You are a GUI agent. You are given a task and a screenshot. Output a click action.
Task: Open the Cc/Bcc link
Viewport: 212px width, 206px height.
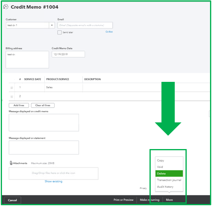click(109, 32)
